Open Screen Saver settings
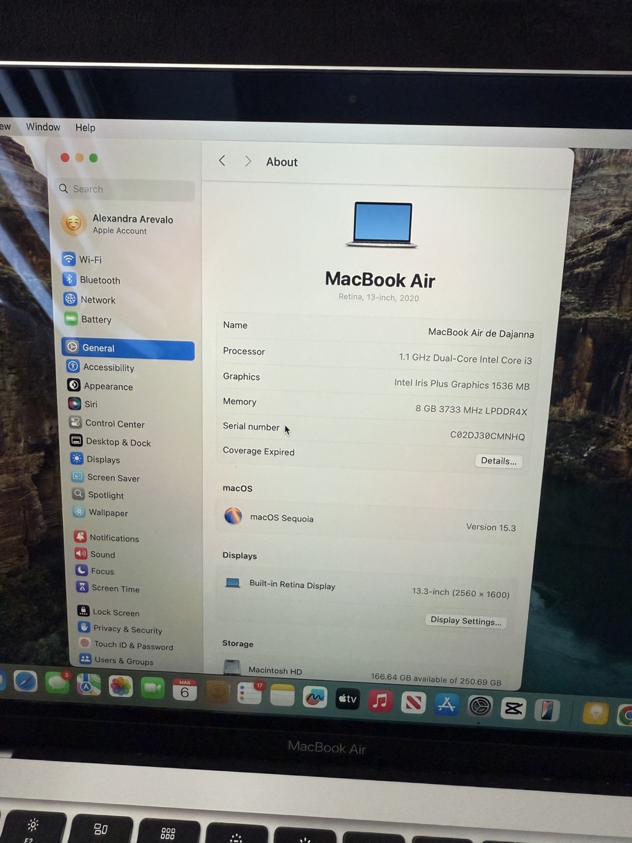 click(x=105, y=478)
